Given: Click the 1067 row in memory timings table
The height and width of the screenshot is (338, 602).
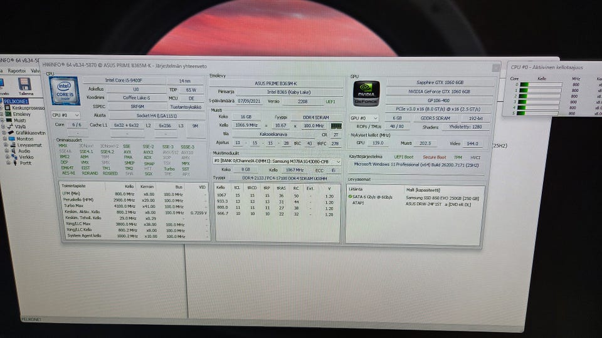Looking at the screenshot, I should [x=277, y=195].
